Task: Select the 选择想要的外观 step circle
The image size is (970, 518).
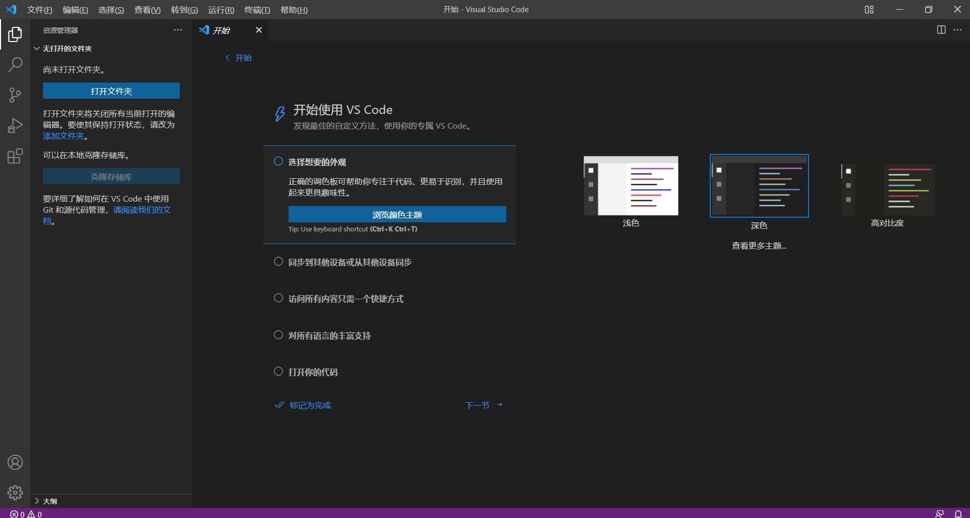Action: point(278,162)
